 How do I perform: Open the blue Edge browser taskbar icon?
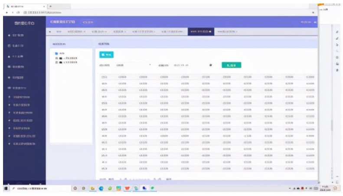pos(101,188)
